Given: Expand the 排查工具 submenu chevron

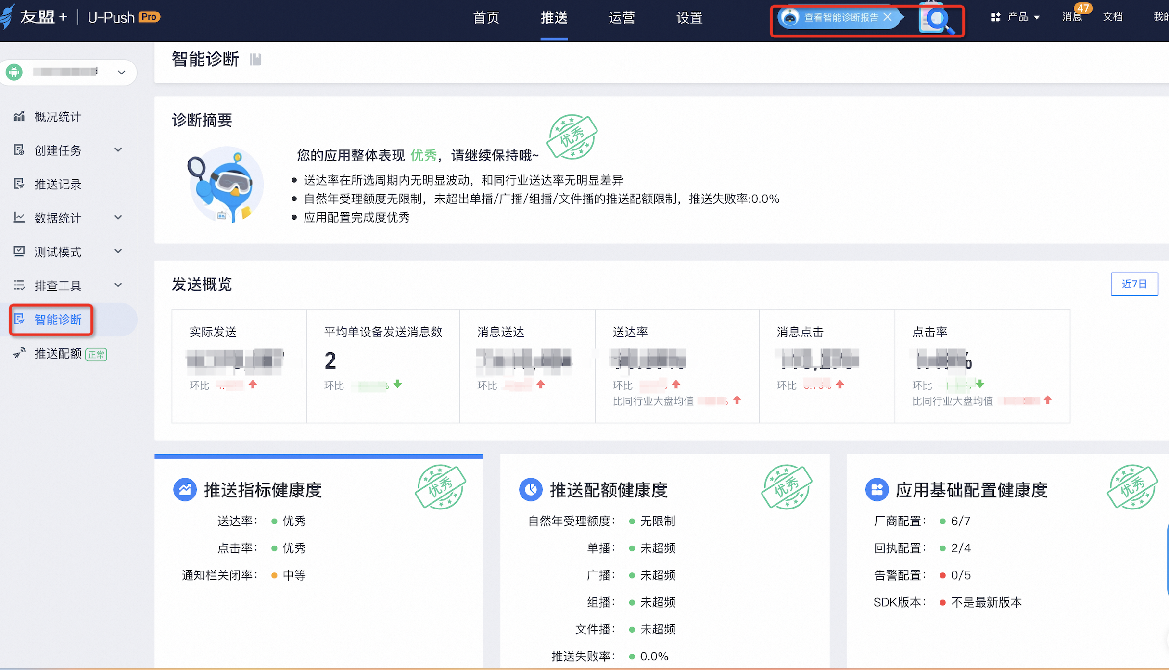Looking at the screenshot, I should click(x=118, y=285).
